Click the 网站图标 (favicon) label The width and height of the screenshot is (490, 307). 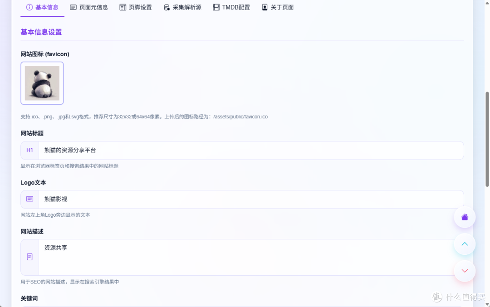[45, 54]
